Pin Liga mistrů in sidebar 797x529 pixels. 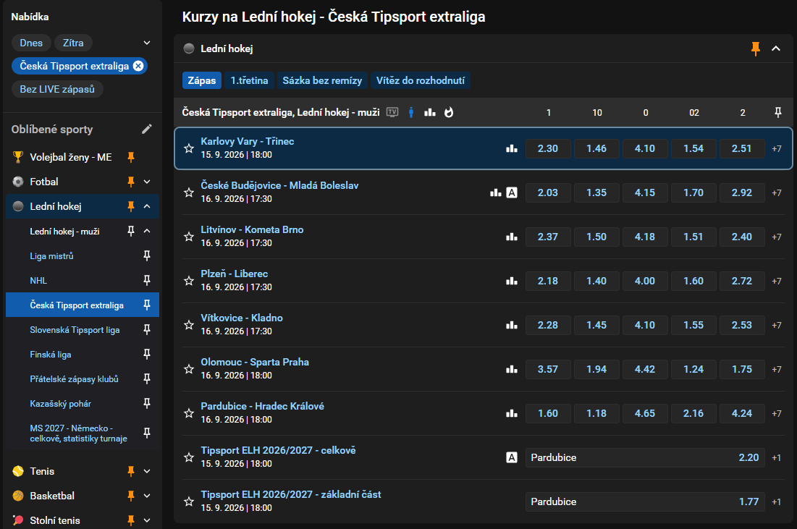point(147,255)
